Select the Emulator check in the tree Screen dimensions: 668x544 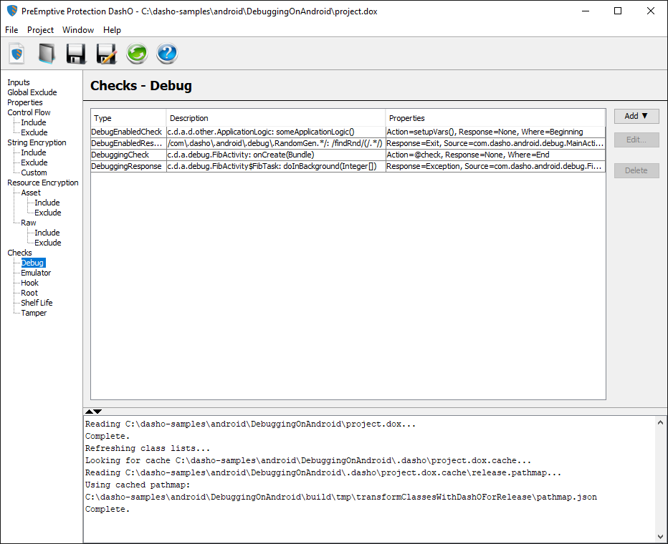pos(36,273)
